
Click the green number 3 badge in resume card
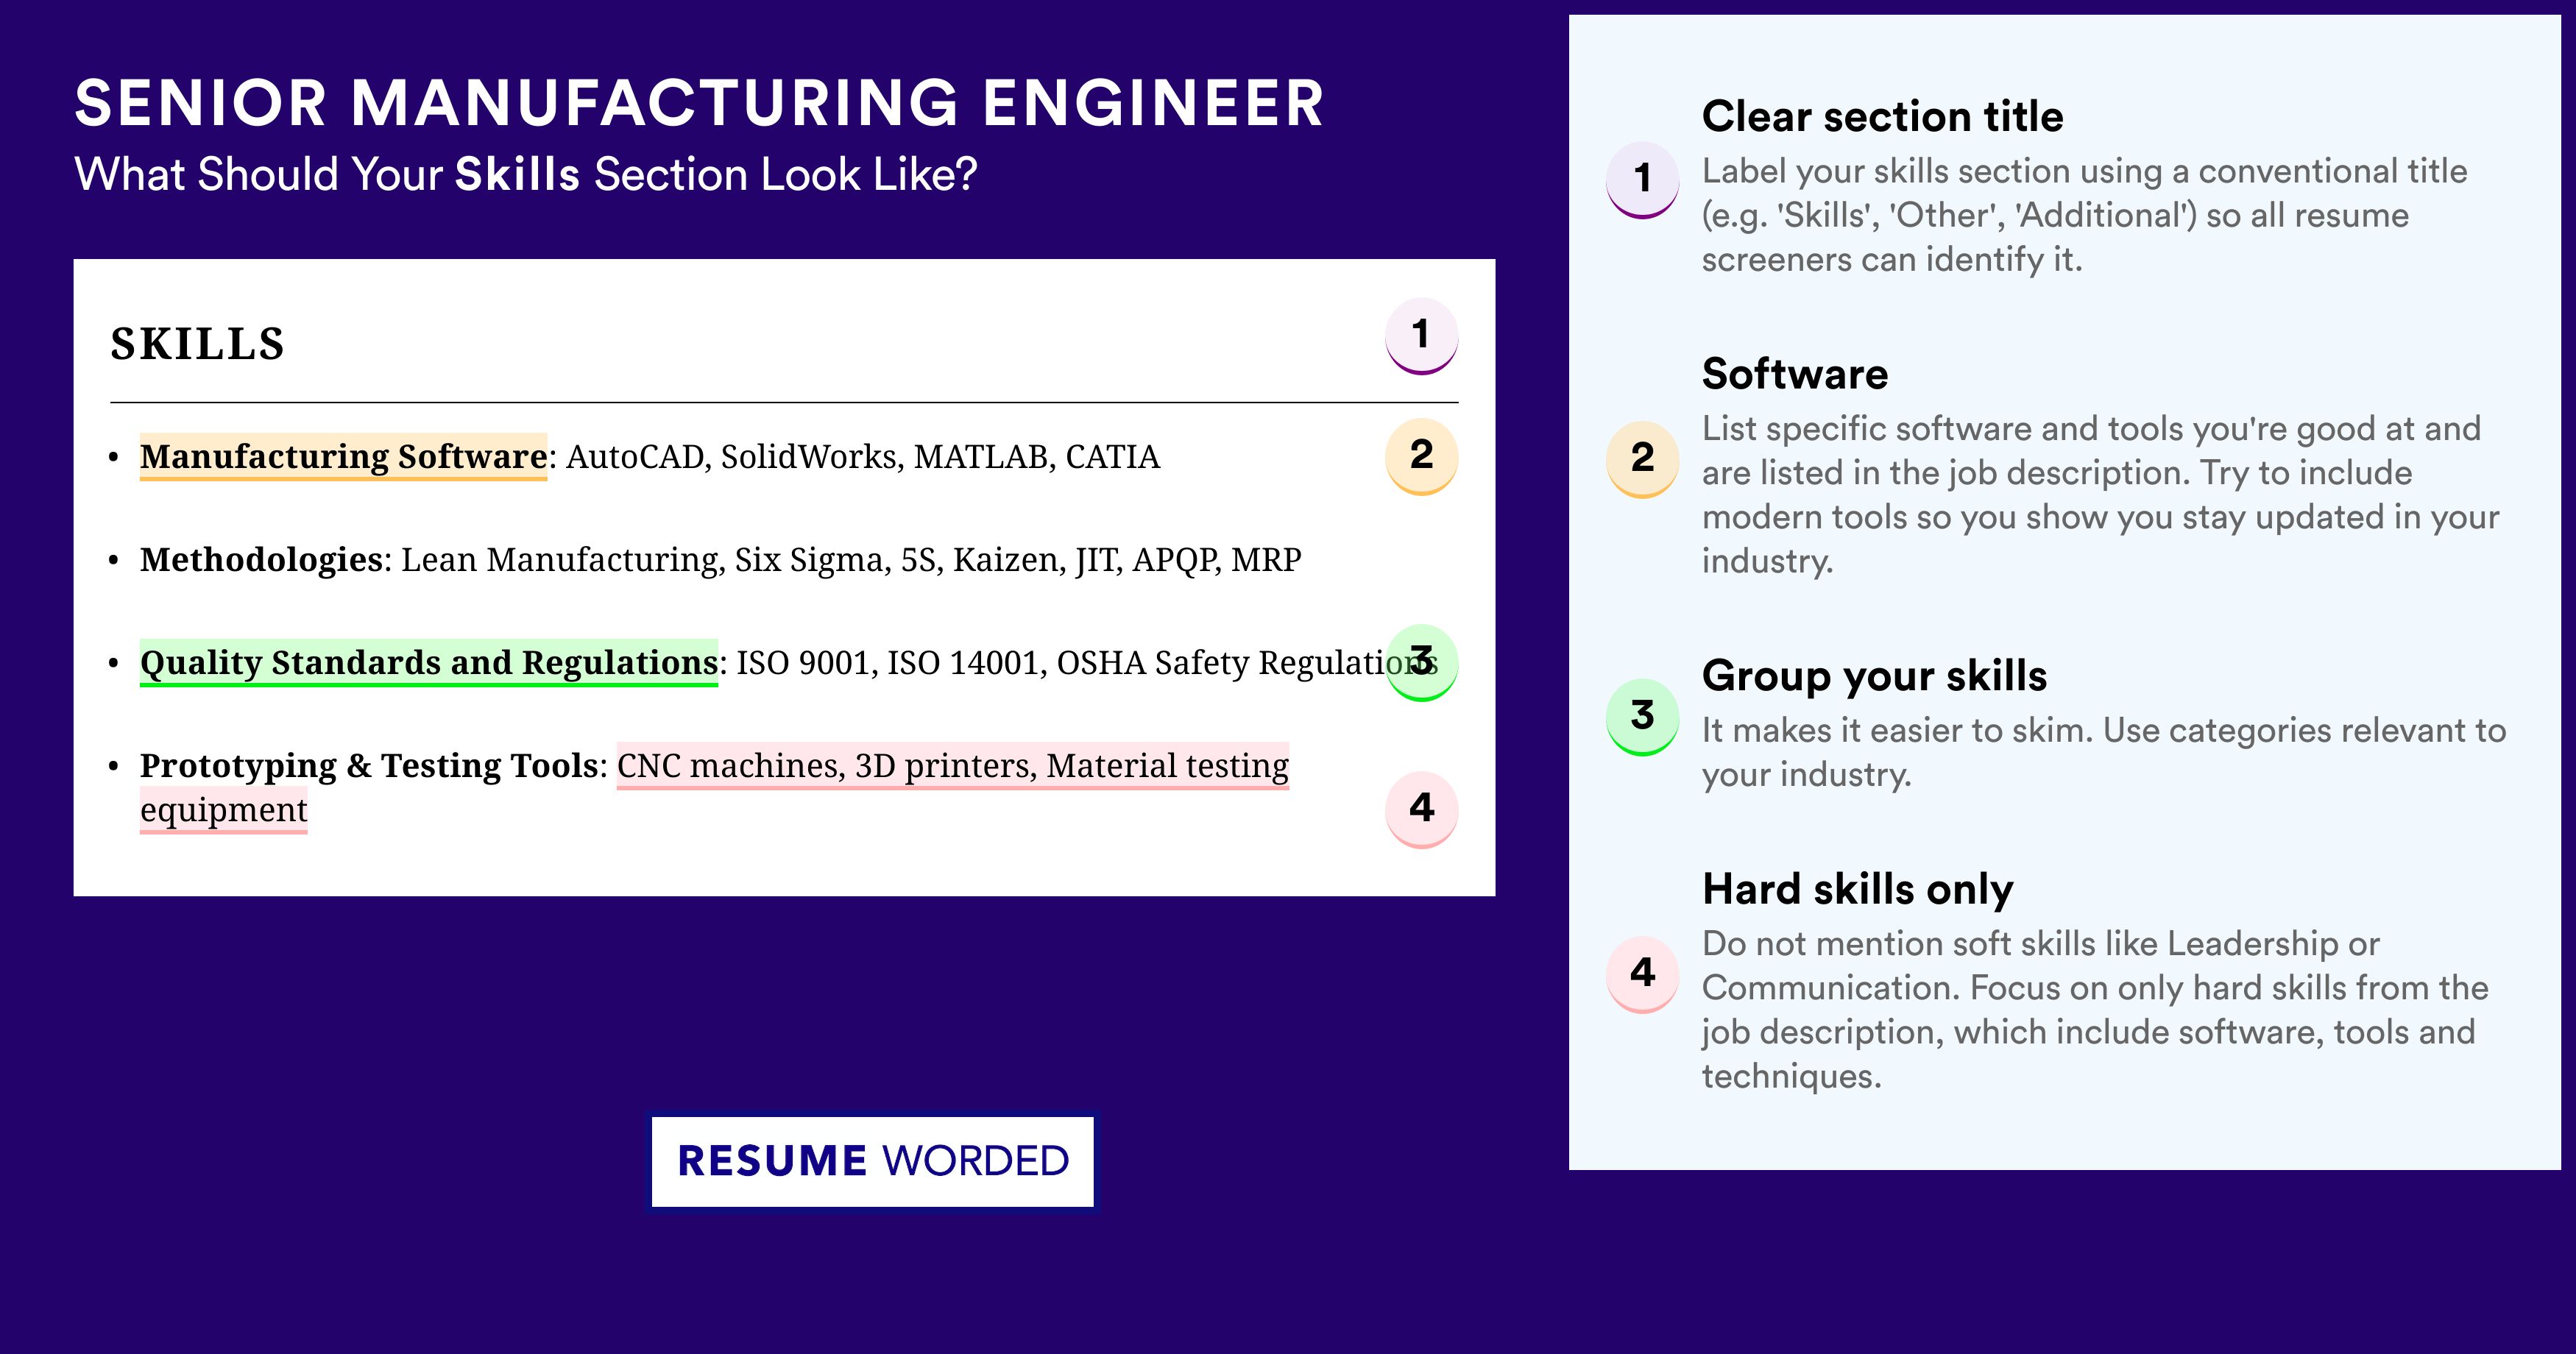tap(1421, 662)
